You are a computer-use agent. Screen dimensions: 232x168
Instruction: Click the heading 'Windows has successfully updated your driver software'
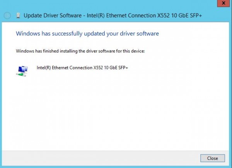click(x=87, y=34)
